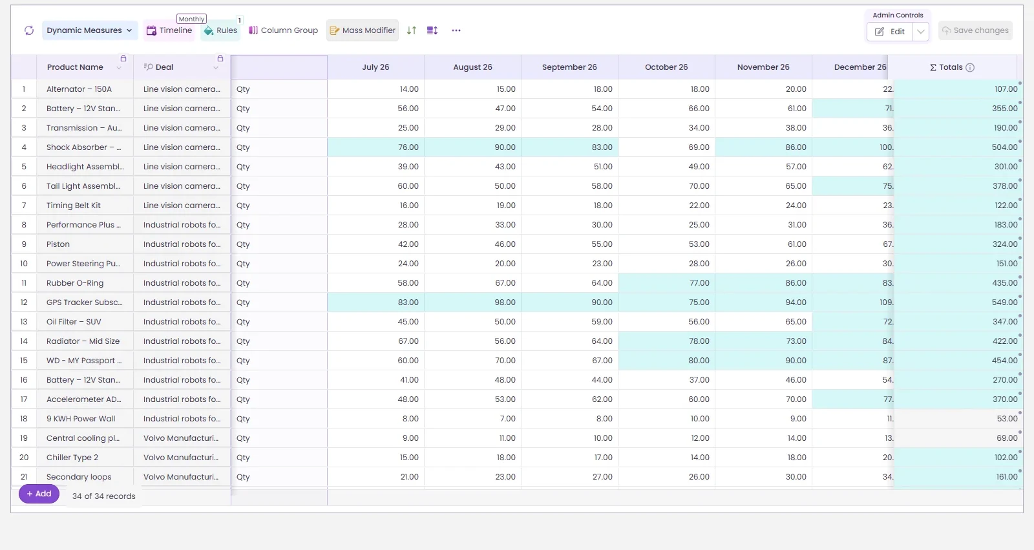This screenshot has height=550, width=1034.
Task: Click the Oil Filter – SUV cell
Action: tap(85, 322)
